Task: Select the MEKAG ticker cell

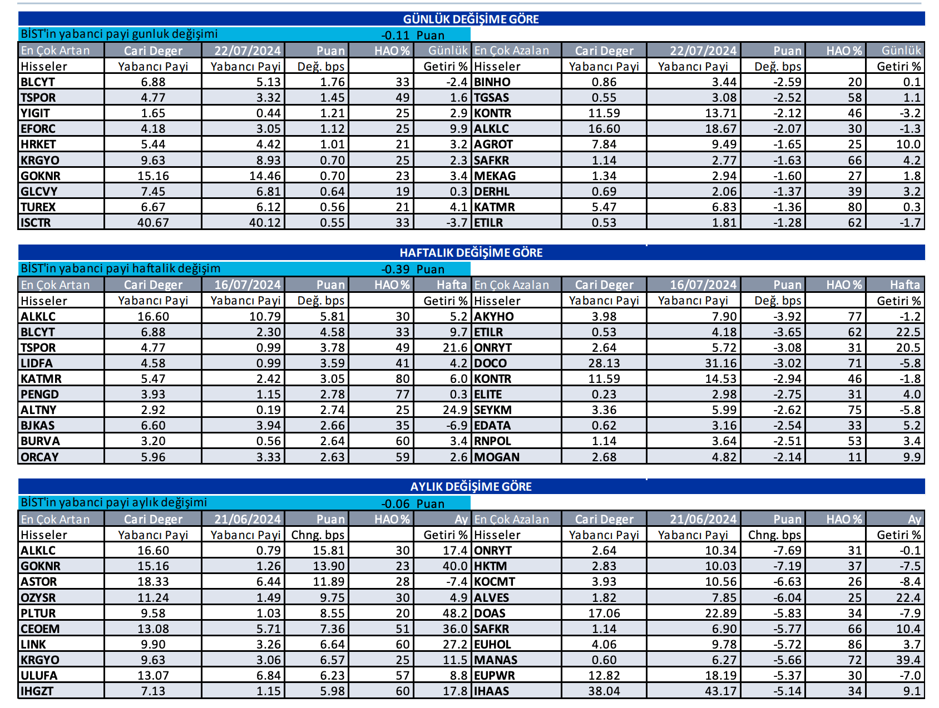Action: pyautogui.click(x=495, y=176)
